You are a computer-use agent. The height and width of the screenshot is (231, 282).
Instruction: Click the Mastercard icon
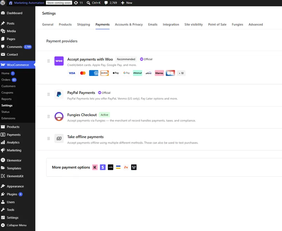[x=83, y=73]
